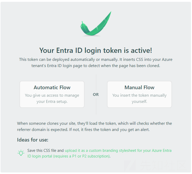Click the vertical divider line above OR
The height and width of the screenshot is (174, 192).
(x=96, y=82)
